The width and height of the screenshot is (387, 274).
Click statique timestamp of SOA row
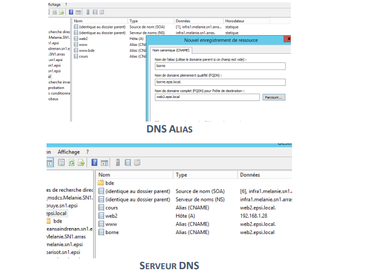coord(232,27)
